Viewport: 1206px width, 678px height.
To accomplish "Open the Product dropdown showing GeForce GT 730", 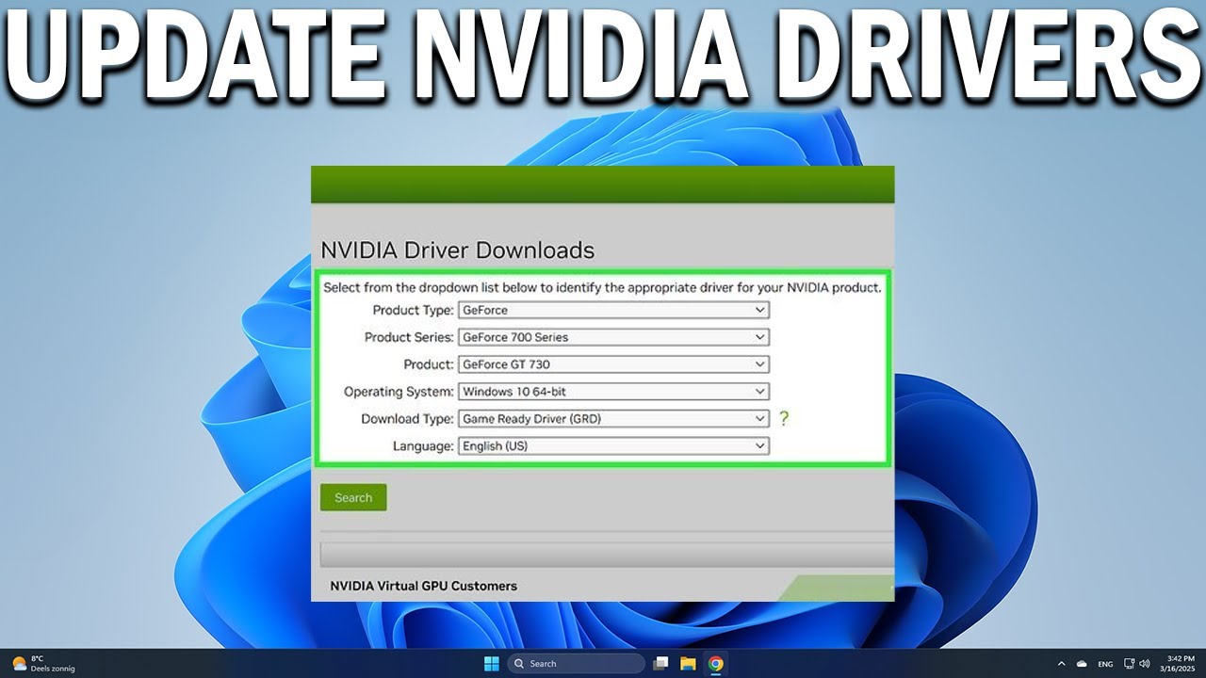I will [613, 364].
